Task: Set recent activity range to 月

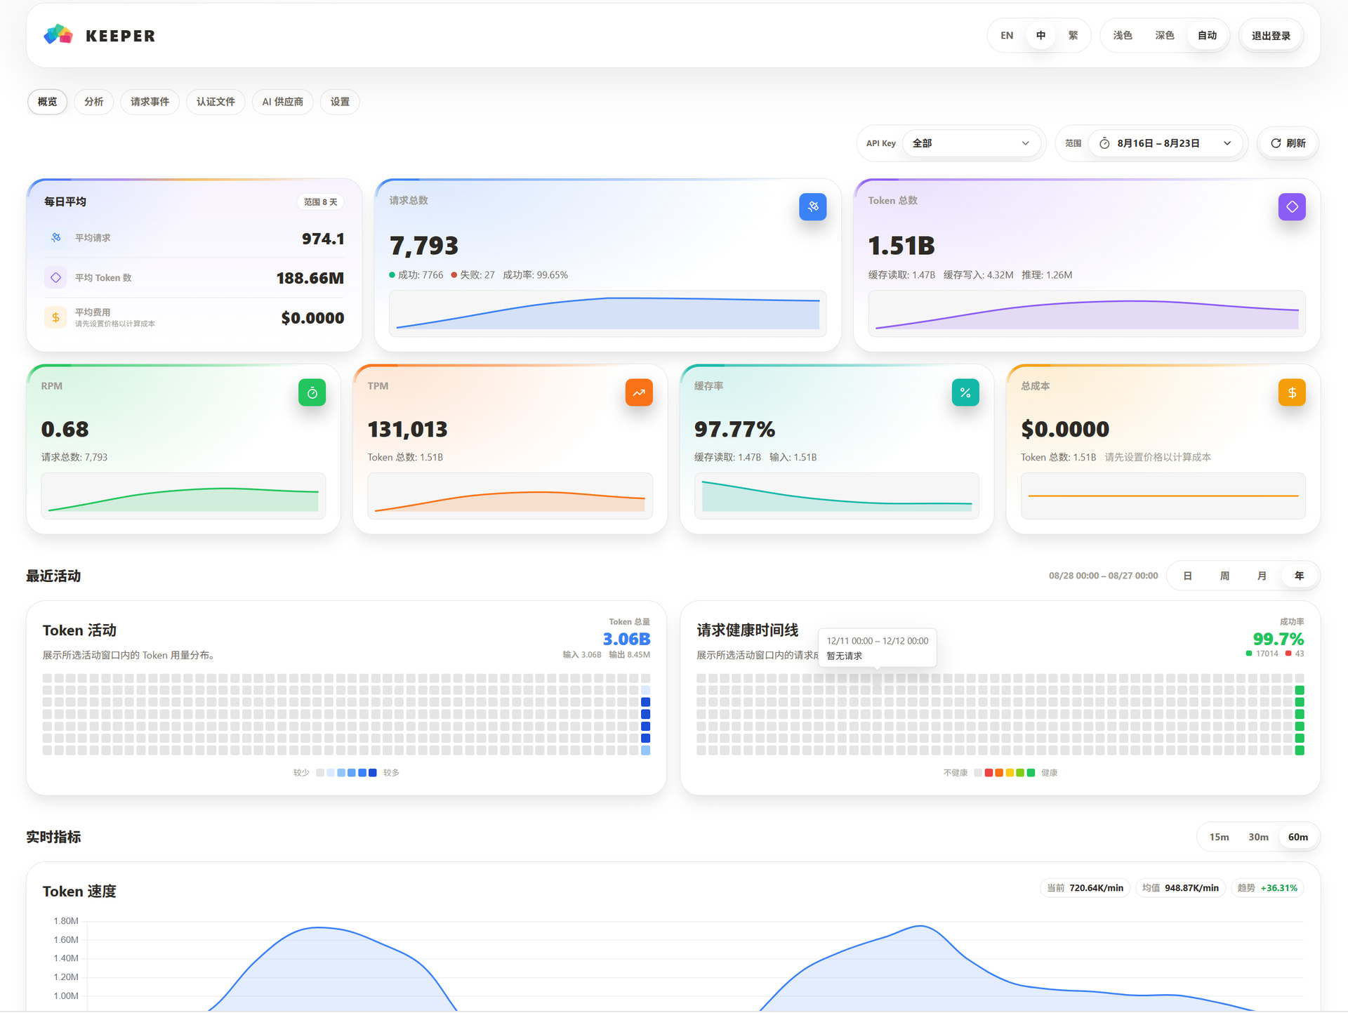Action: pyautogui.click(x=1262, y=576)
